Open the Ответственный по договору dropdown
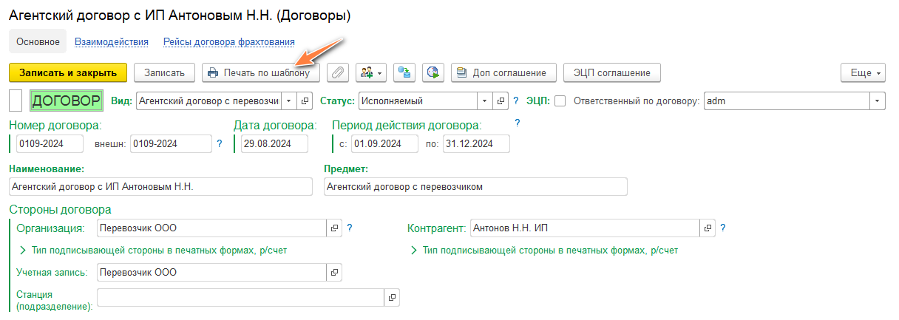The height and width of the screenshot is (320, 899). coord(877,101)
